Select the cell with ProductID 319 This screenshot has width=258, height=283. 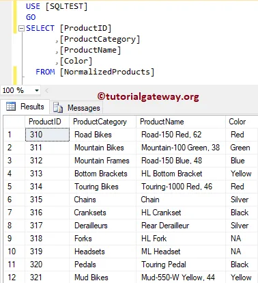(47, 252)
